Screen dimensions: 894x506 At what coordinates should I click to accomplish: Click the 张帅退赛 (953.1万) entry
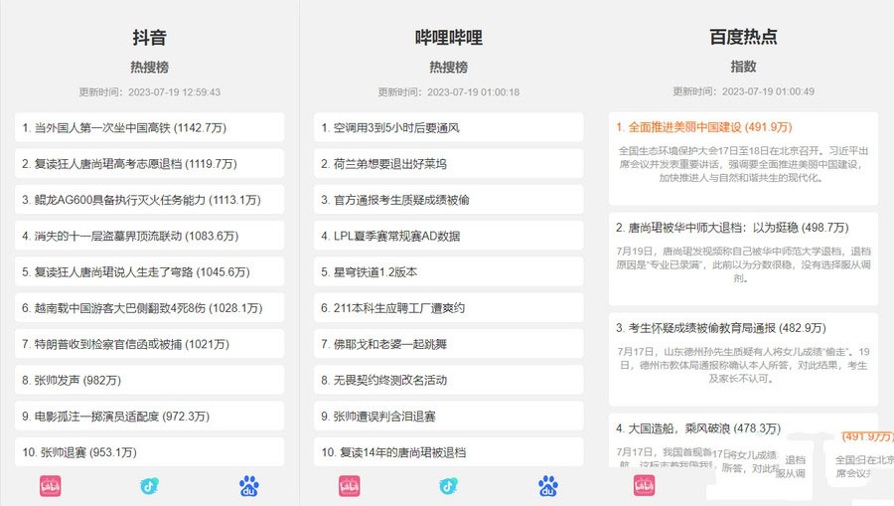coord(149,451)
